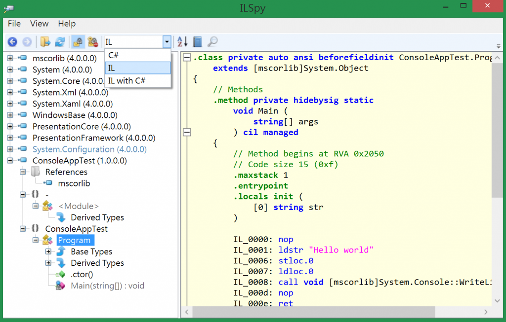Open search with the magnifier icon
506x322 pixels.
point(212,42)
